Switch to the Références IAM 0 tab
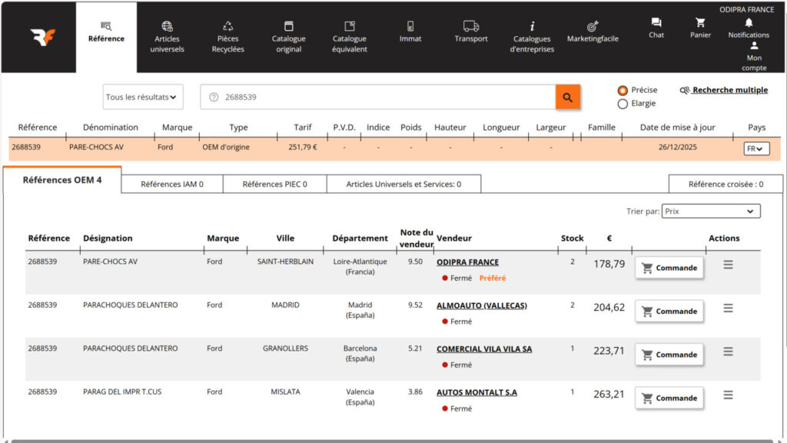The image size is (787, 443). (x=171, y=184)
